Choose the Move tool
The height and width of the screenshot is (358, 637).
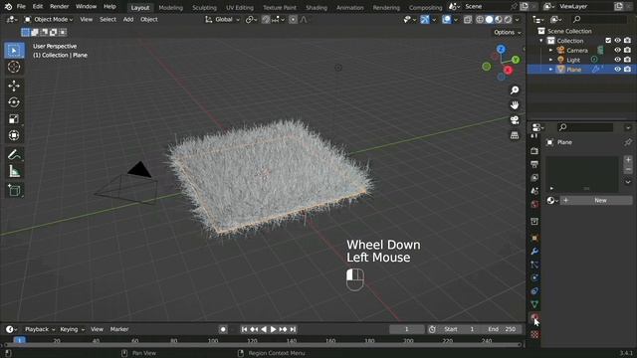pyautogui.click(x=14, y=86)
